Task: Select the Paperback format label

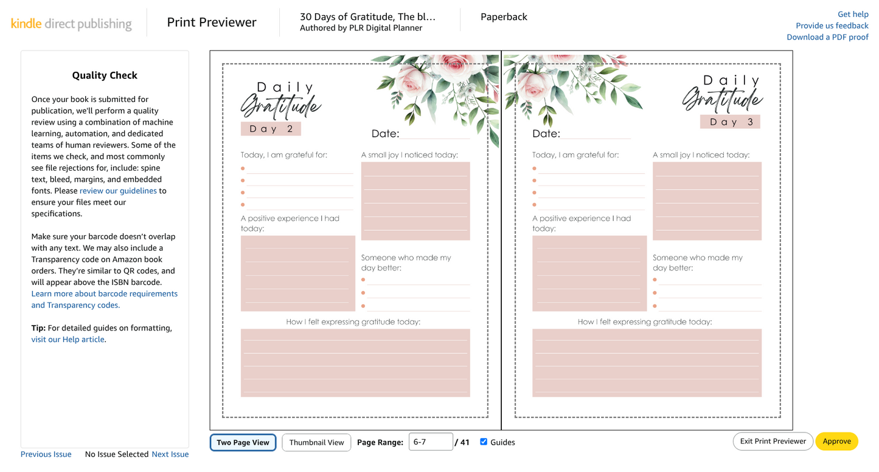Action: (504, 17)
